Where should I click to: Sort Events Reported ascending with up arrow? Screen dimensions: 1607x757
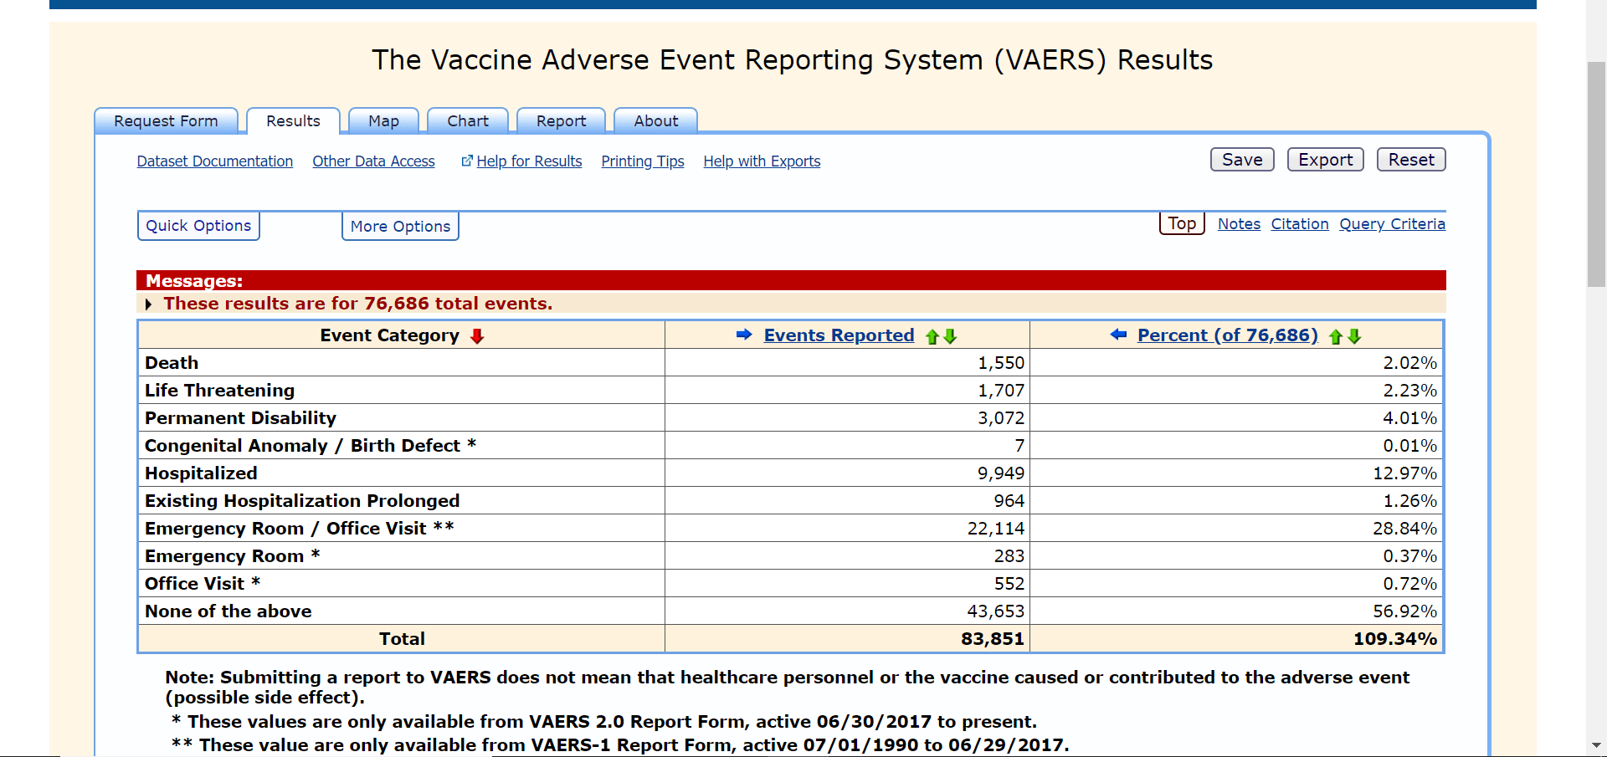click(x=932, y=336)
